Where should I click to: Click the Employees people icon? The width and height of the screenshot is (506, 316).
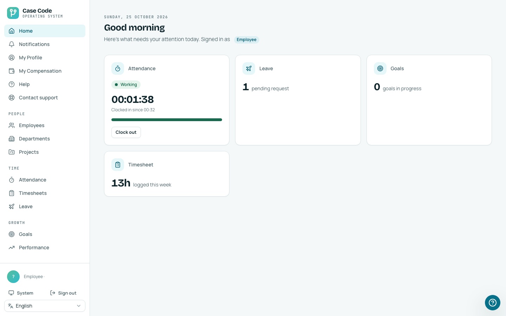tap(12, 125)
